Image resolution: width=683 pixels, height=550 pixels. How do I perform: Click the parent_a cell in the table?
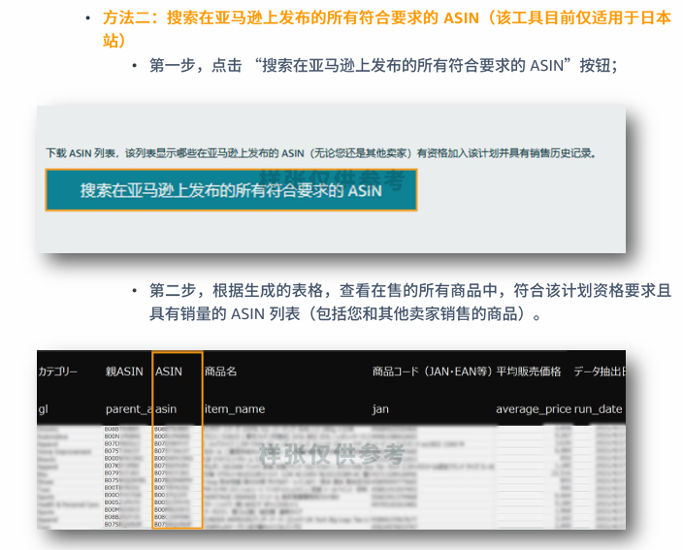click(x=129, y=409)
